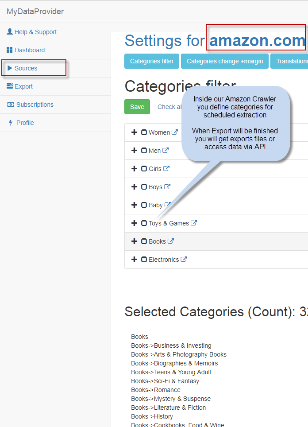The image size is (308, 427).
Task: Open the Help & Support menu item
Action: (55, 32)
